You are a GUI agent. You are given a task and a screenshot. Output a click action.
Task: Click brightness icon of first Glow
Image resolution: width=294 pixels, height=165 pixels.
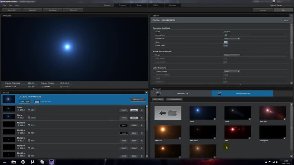18,110
